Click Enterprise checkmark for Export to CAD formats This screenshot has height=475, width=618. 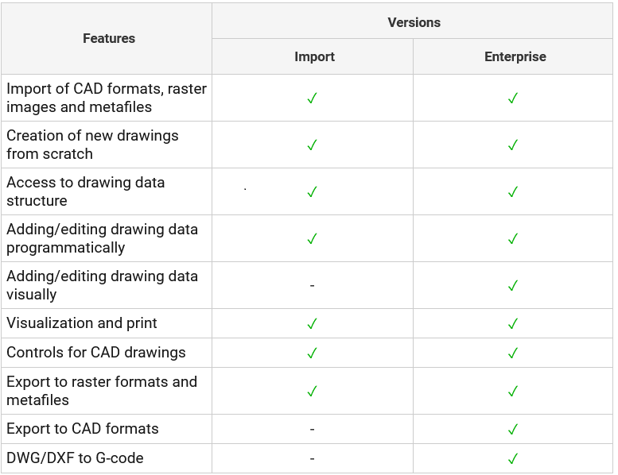(513, 430)
